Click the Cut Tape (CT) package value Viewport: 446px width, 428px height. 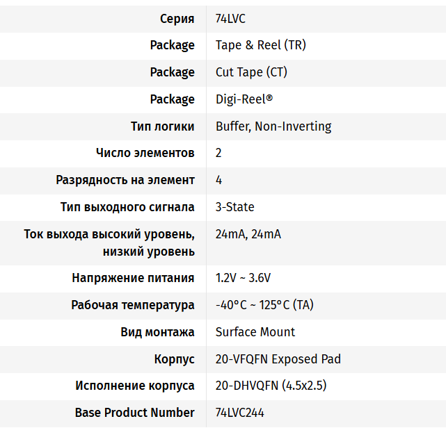251,72
